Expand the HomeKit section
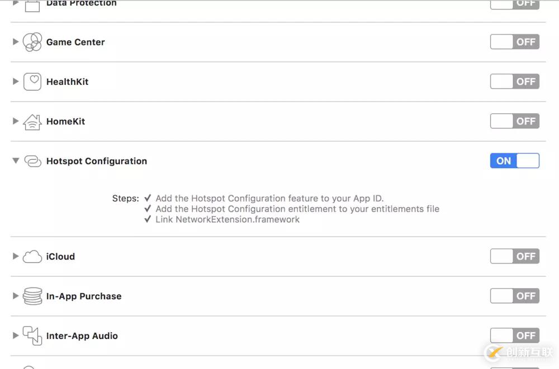The height and width of the screenshot is (369, 559). click(x=16, y=121)
